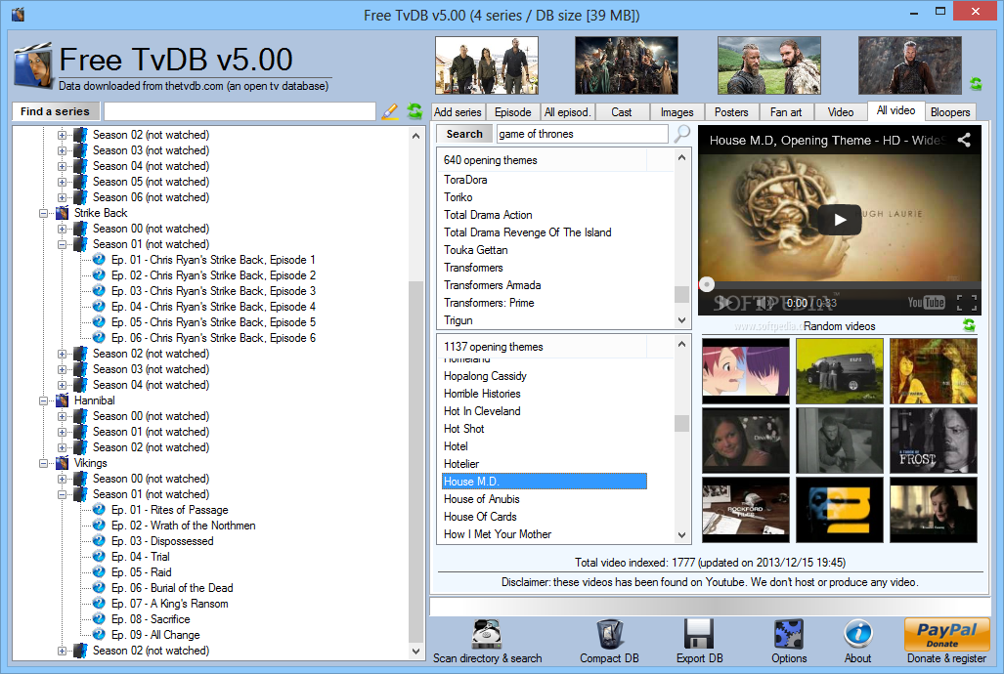
Task: Click the Export DB floppy disk icon
Action: coord(699,635)
